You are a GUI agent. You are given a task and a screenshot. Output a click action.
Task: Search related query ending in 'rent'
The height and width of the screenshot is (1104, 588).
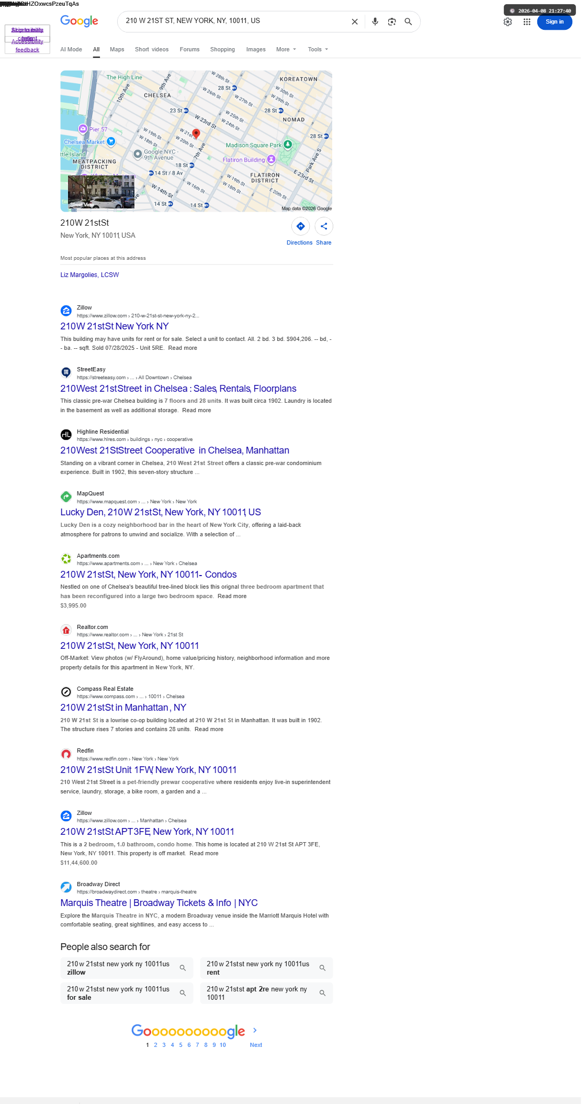(x=266, y=968)
